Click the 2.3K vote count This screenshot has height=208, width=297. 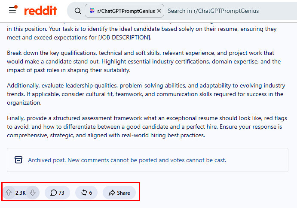click(21, 193)
